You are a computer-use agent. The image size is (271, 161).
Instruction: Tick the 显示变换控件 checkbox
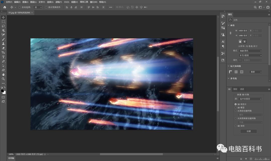46,7
